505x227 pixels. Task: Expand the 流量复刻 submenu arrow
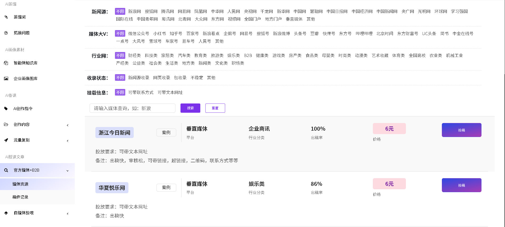pos(68,141)
